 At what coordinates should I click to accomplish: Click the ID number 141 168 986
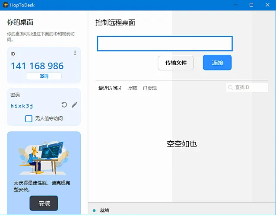(x=37, y=66)
